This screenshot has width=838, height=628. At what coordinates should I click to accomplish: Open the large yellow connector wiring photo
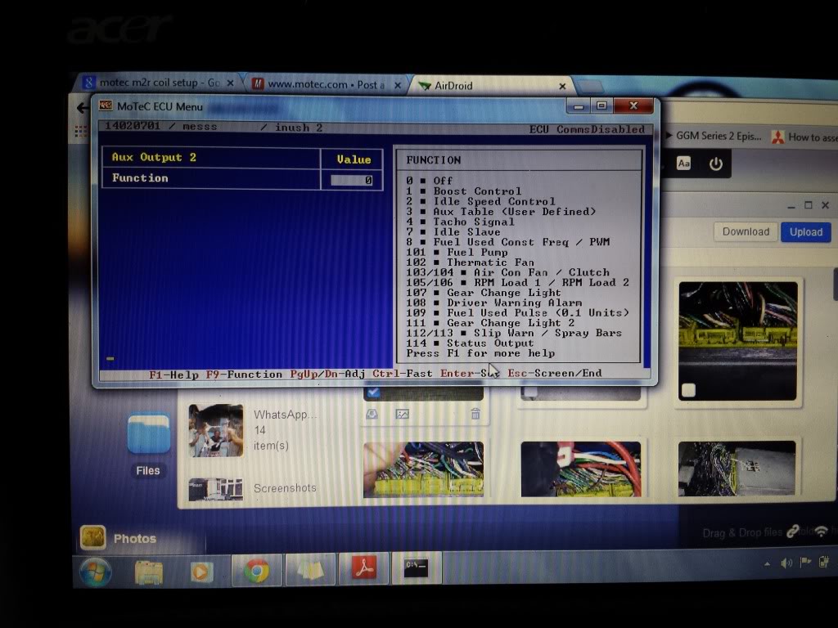pos(737,341)
